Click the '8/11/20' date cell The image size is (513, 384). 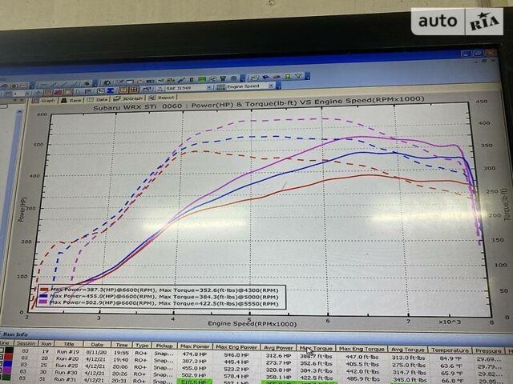(x=96, y=352)
